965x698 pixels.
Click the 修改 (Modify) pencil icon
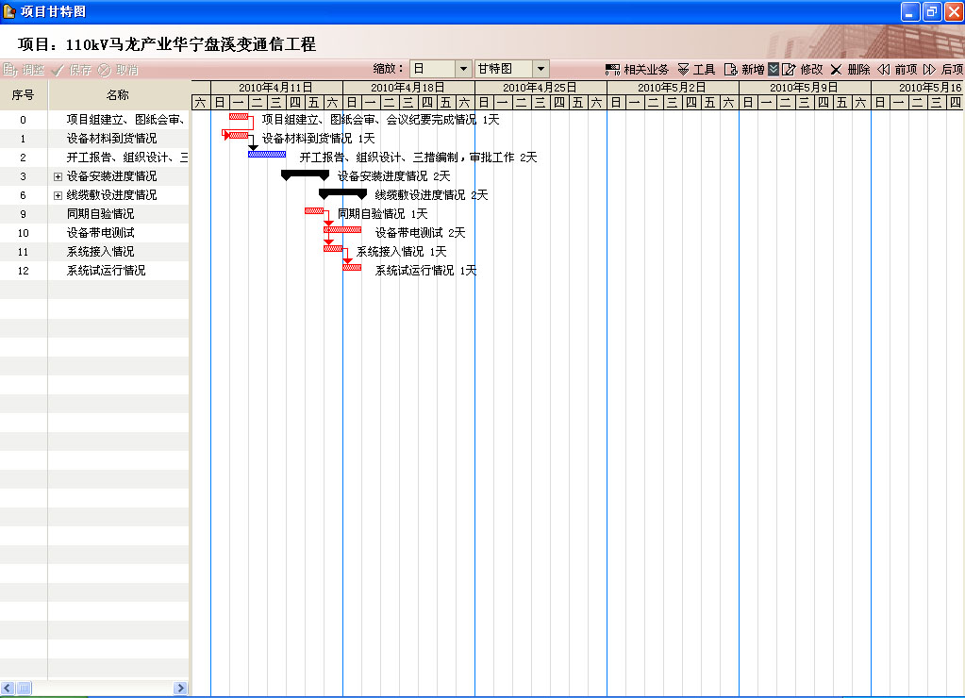[790, 70]
